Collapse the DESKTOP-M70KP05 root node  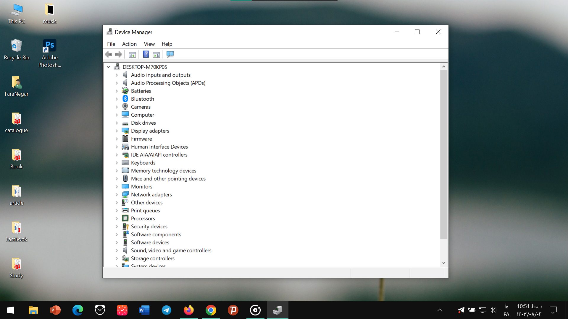[x=108, y=67]
